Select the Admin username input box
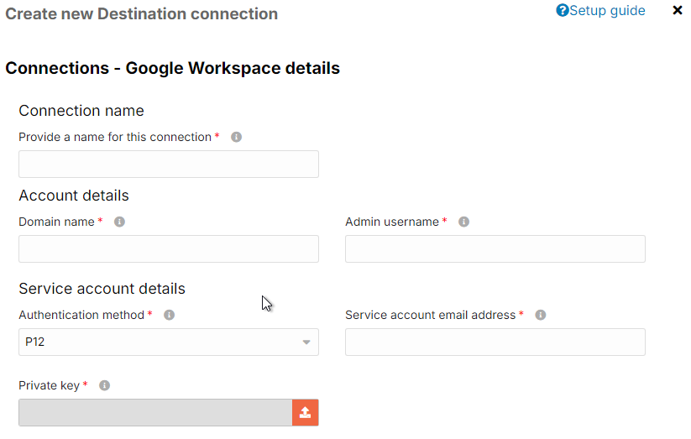The width and height of the screenshot is (691, 439). [x=495, y=249]
